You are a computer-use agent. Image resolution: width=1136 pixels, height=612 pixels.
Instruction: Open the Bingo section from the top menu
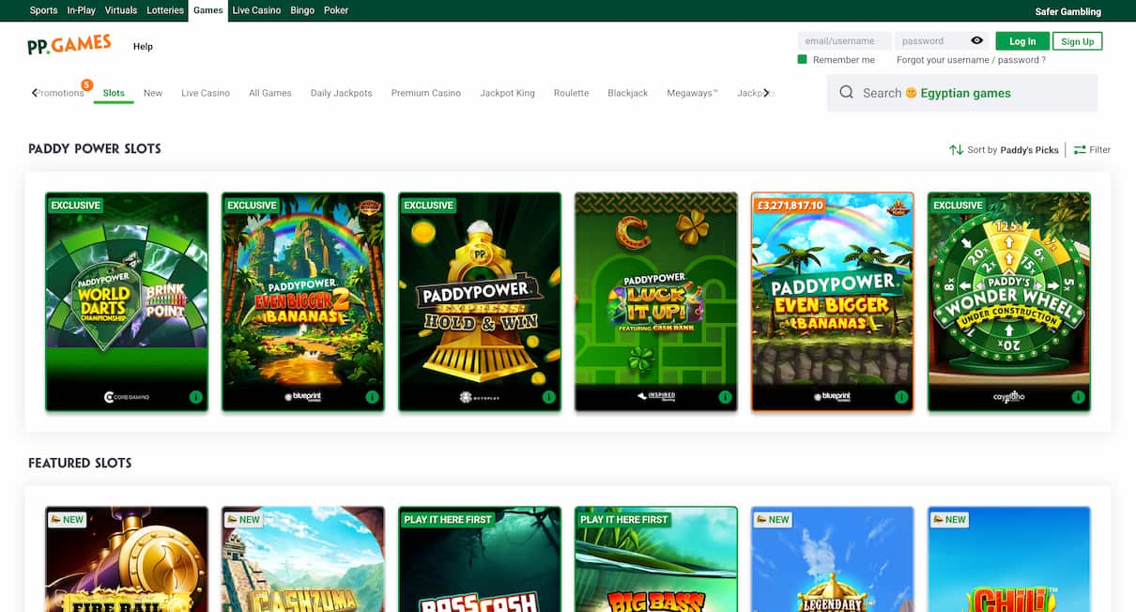[x=300, y=9]
